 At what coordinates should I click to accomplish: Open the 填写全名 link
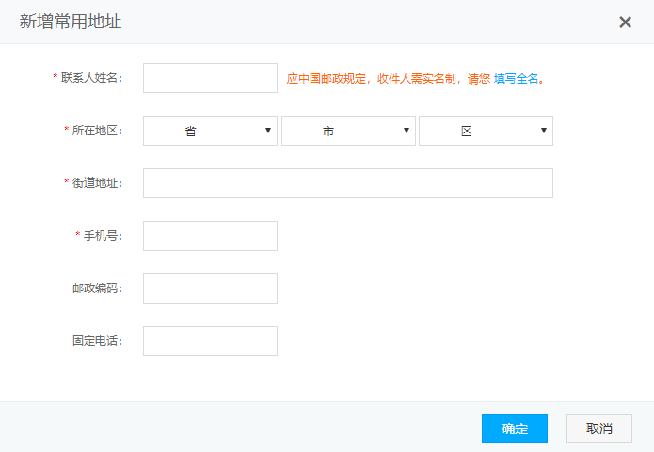click(x=517, y=79)
